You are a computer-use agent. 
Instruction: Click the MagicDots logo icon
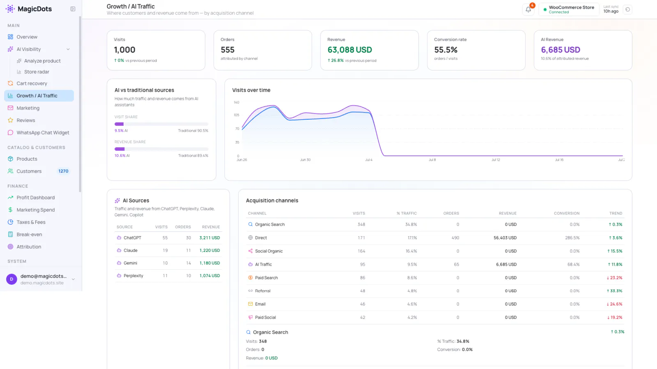click(10, 9)
